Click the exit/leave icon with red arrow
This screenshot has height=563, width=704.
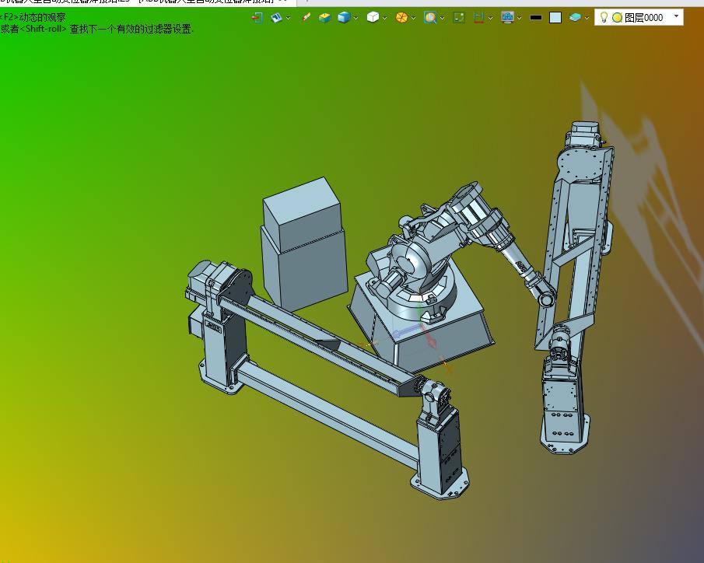coord(257,18)
